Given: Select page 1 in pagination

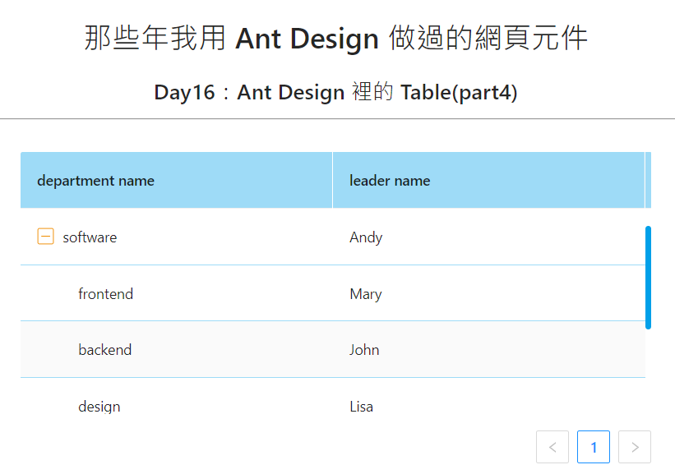Looking at the screenshot, I should [594, 447].
